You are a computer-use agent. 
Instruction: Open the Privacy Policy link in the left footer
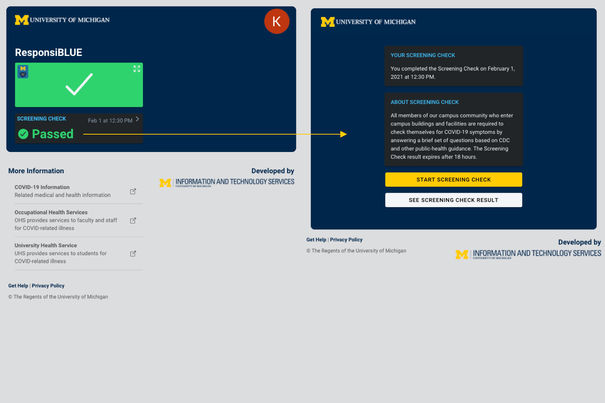pyautogui.click(x=48, y=286)
